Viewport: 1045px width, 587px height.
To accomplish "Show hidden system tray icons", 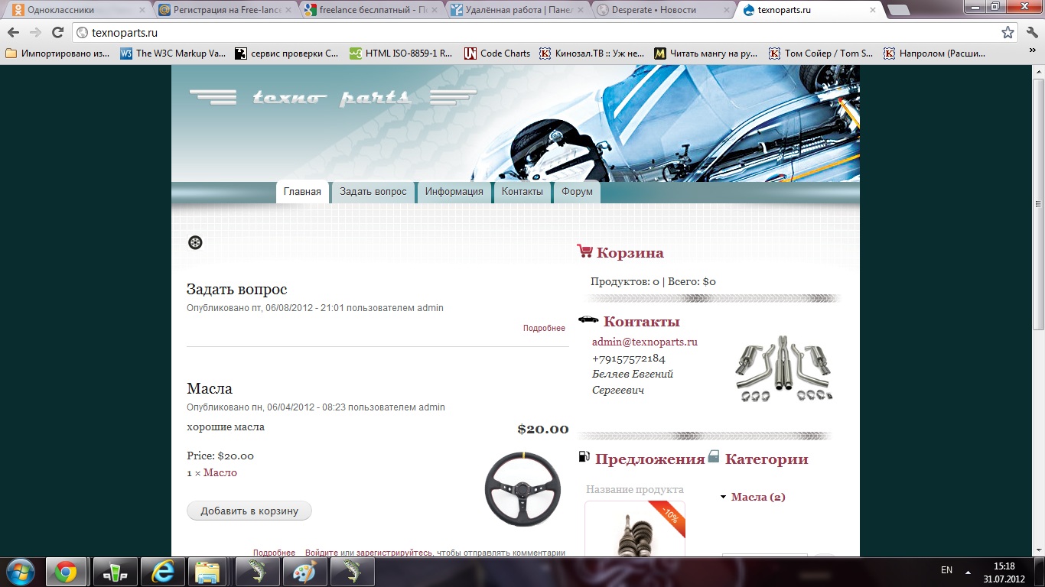I will (x=966, y=571).
